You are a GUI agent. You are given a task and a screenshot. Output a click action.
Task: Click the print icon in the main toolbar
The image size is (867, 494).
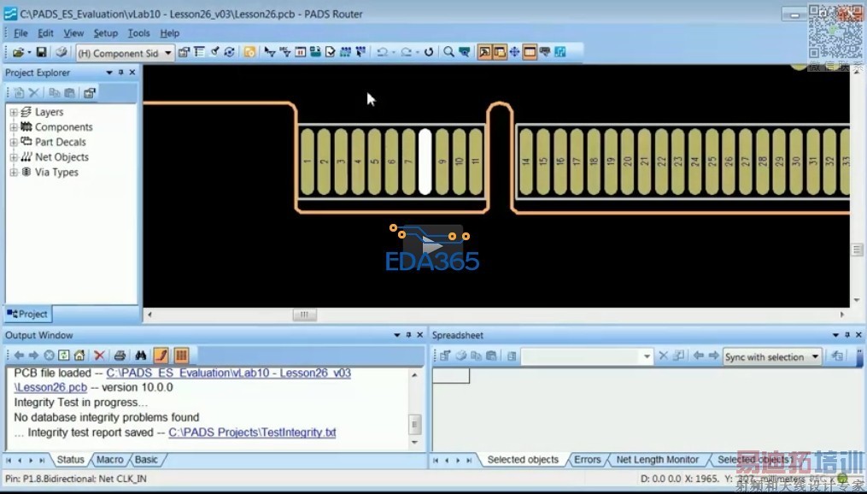(62, 52)
